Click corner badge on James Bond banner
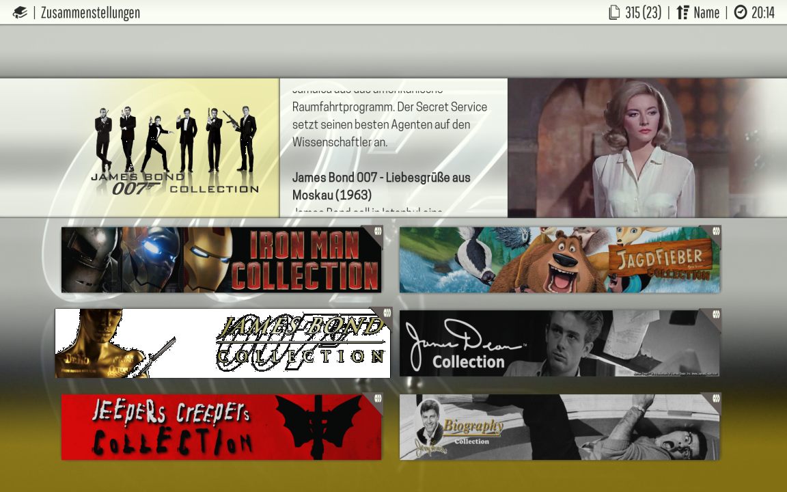Image resolution: width=787 pixels, height=492 pixels. (385, 314)
